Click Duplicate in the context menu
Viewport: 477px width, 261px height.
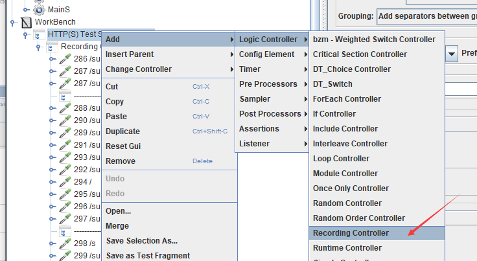(x=123, y=131)
